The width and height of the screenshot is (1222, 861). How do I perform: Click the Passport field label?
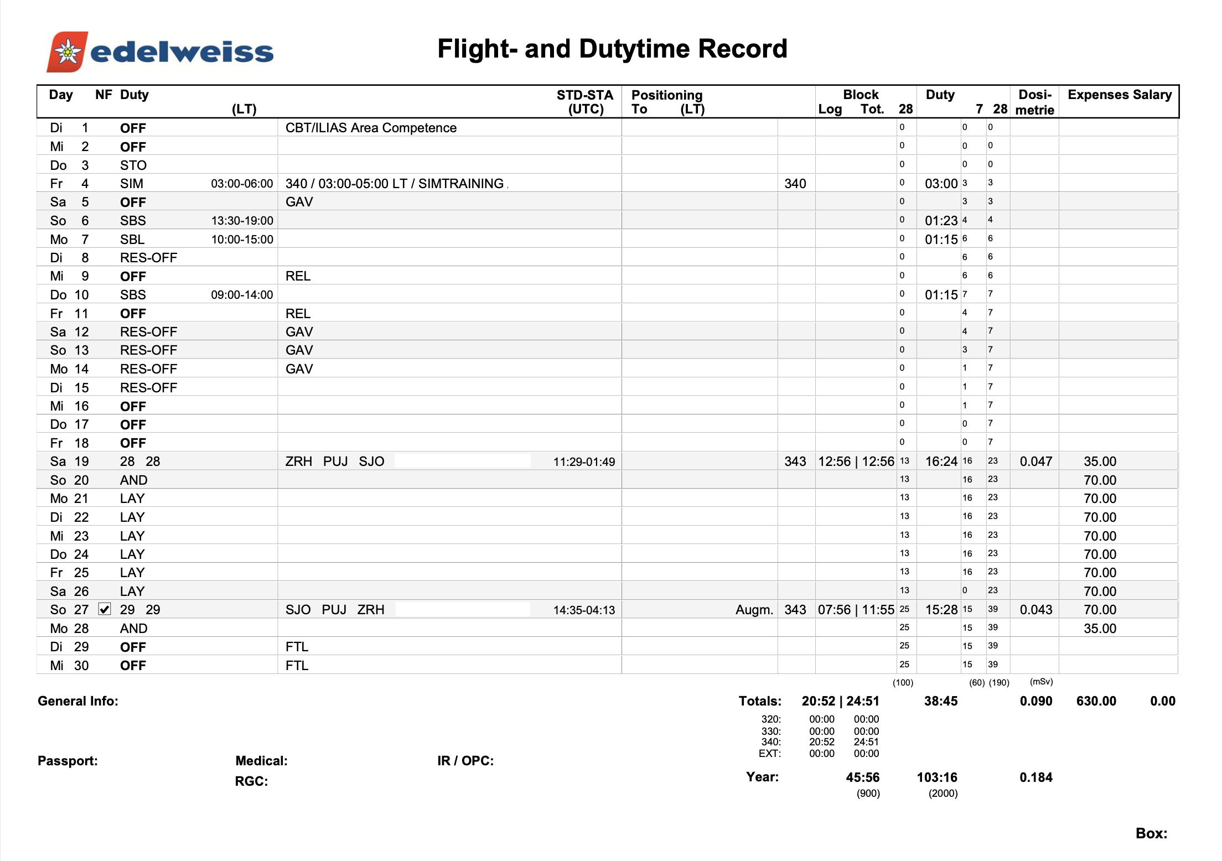point(68,761)
